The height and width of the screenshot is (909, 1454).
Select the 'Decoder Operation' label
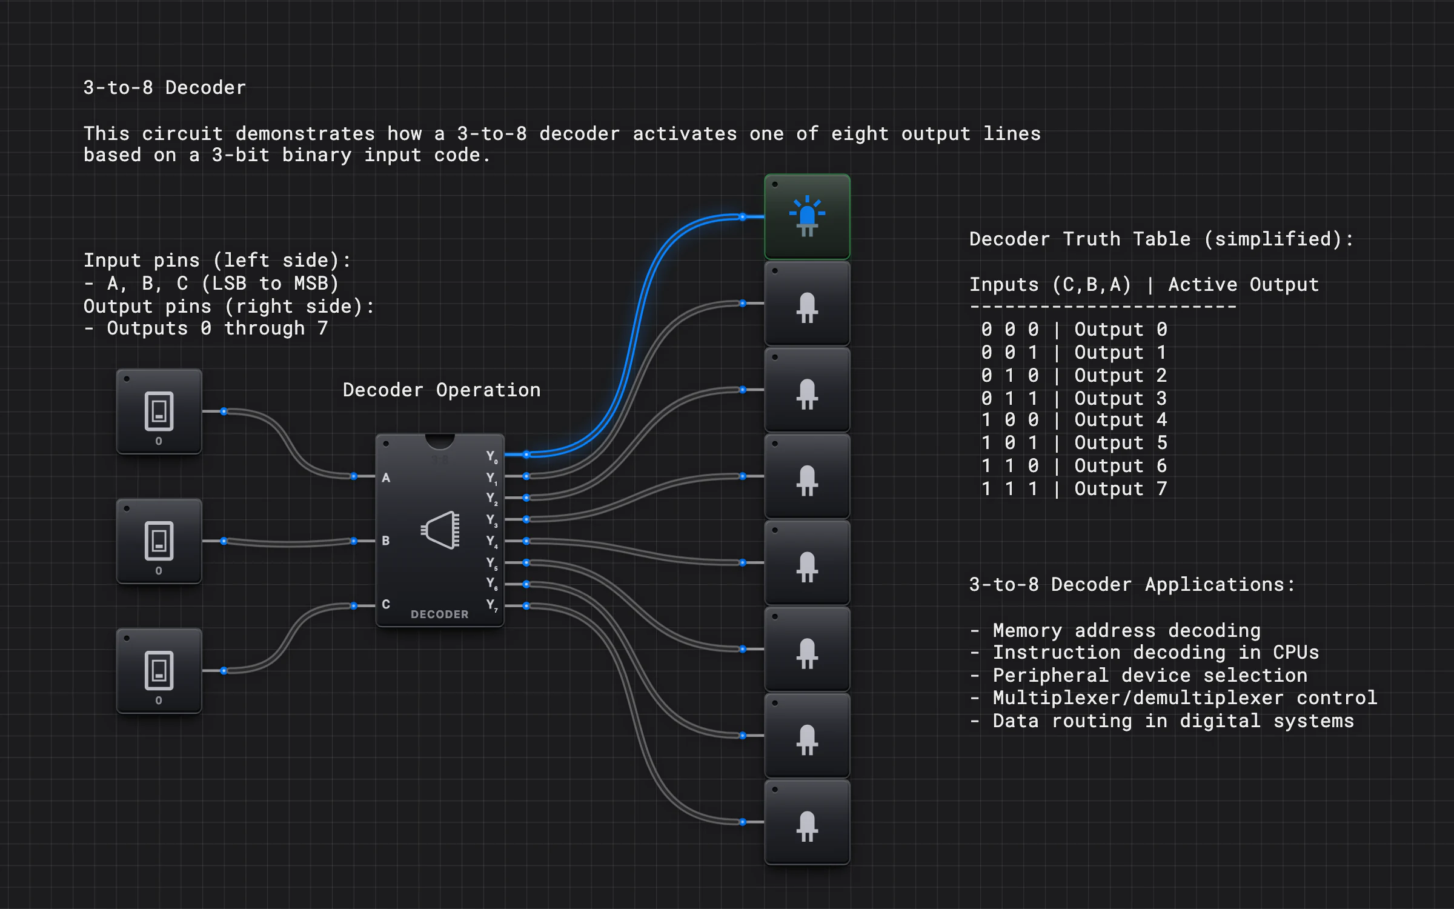tap(442, 390)
